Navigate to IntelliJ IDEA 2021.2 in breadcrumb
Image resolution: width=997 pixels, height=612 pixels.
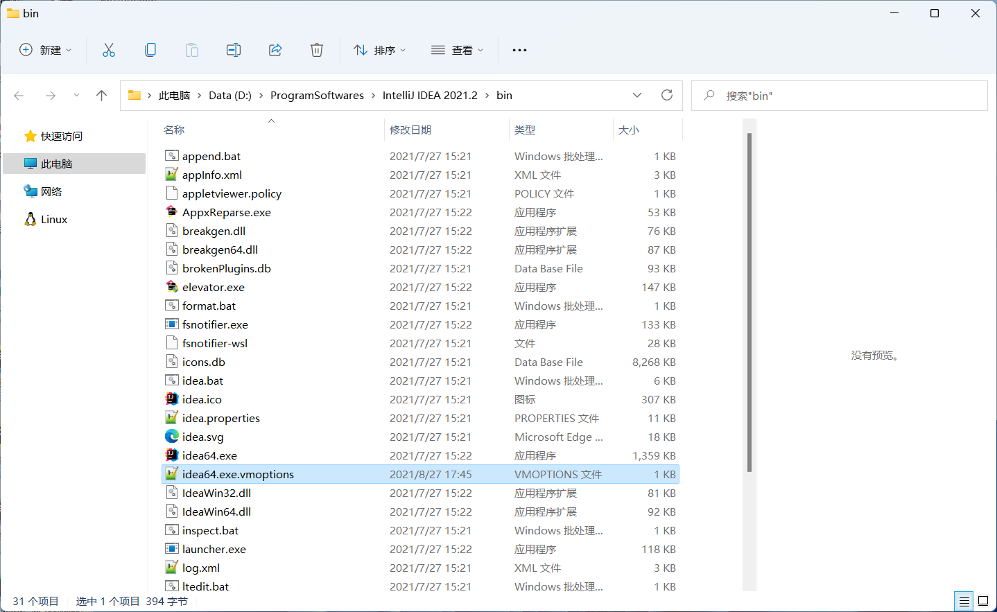pos(430,96)
